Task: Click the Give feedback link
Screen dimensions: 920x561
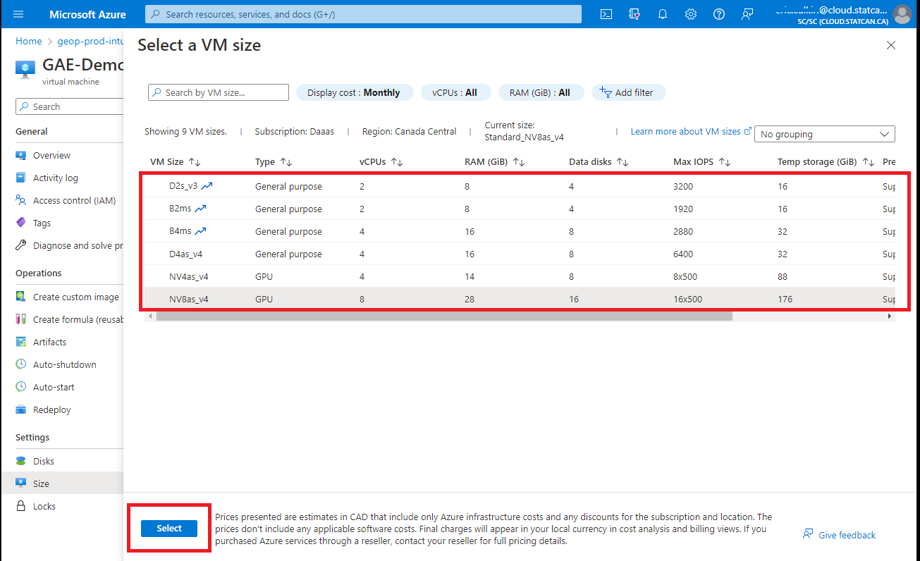Action: coord(840,535)
